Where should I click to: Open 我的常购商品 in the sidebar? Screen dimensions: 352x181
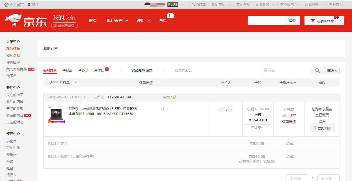17,69
